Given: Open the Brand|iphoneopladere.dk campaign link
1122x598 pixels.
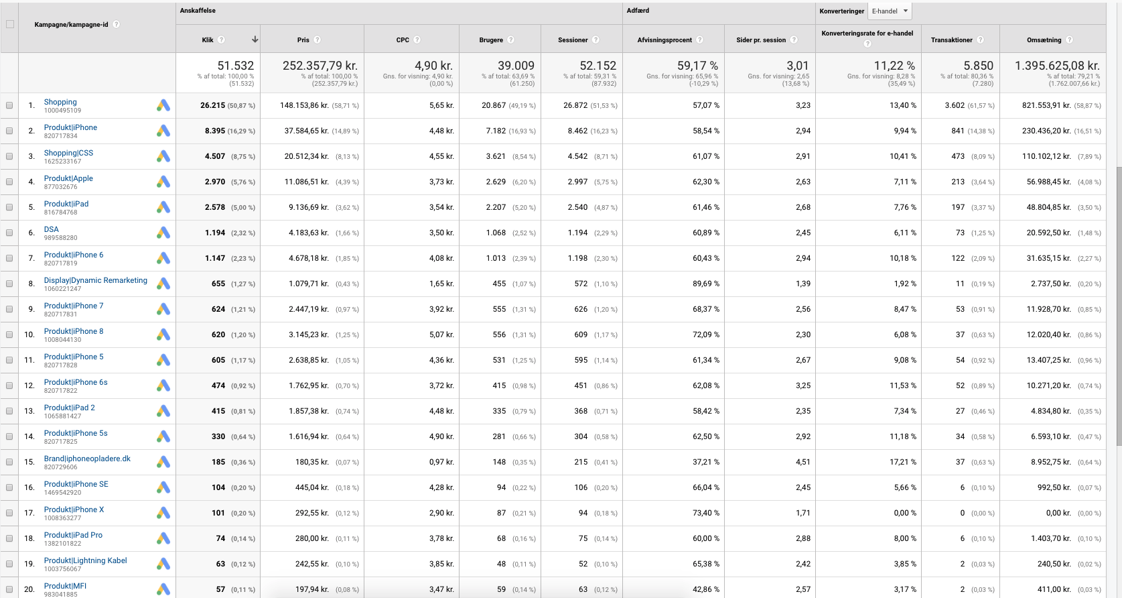Looking at the screenshot, I should (87, 459).
